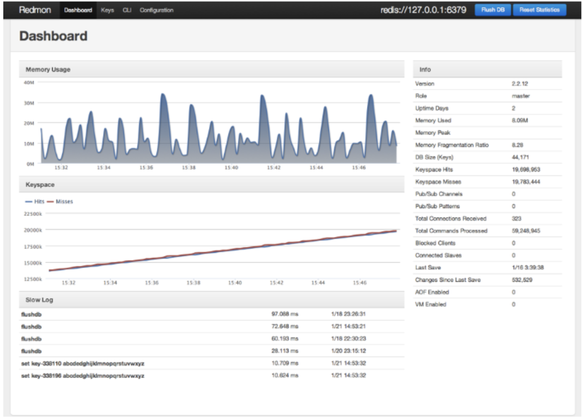Image resolution: width=582 pixels, height=418 pixels.
Task: Click the Memory Peak label
Action: pyautogui.click(x=433, y=133)
